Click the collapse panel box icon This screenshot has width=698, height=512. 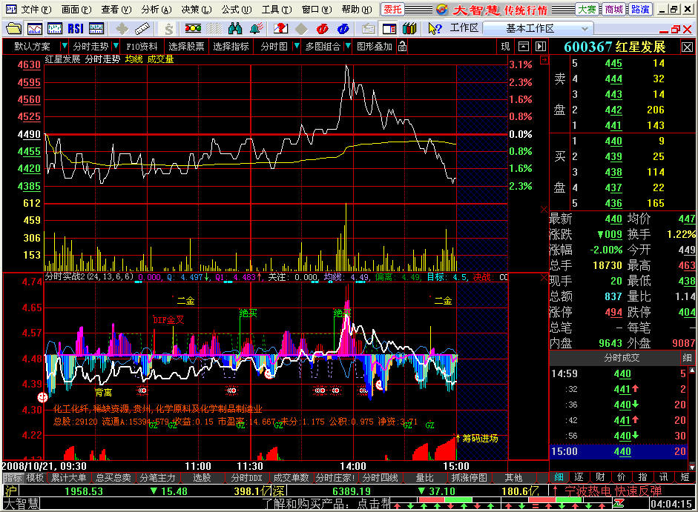524,46
